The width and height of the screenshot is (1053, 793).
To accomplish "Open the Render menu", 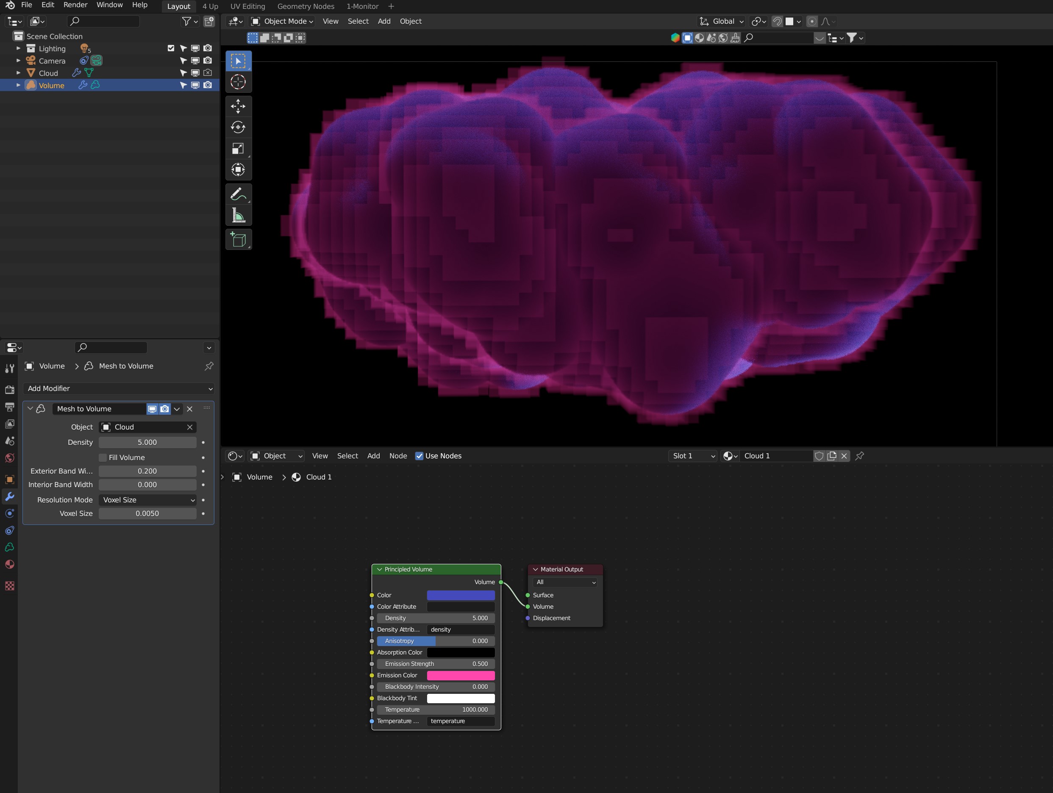I will [x=75, y=5].
